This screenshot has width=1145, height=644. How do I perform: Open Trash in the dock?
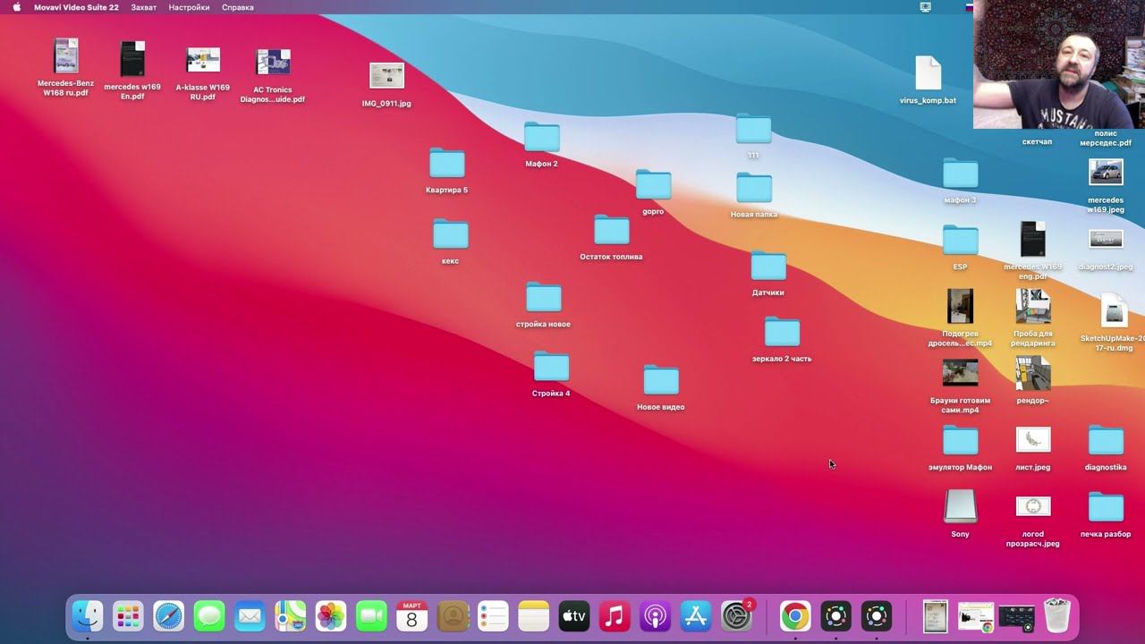(1057, 616)
